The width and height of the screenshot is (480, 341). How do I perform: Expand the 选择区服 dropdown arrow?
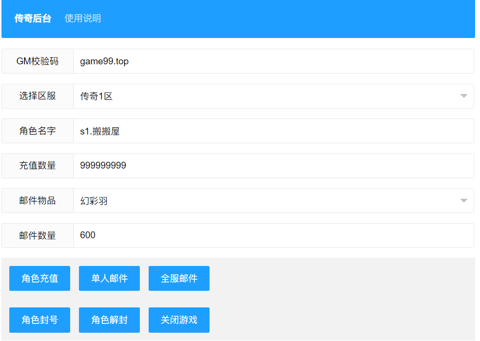click(x=463, y=96)
